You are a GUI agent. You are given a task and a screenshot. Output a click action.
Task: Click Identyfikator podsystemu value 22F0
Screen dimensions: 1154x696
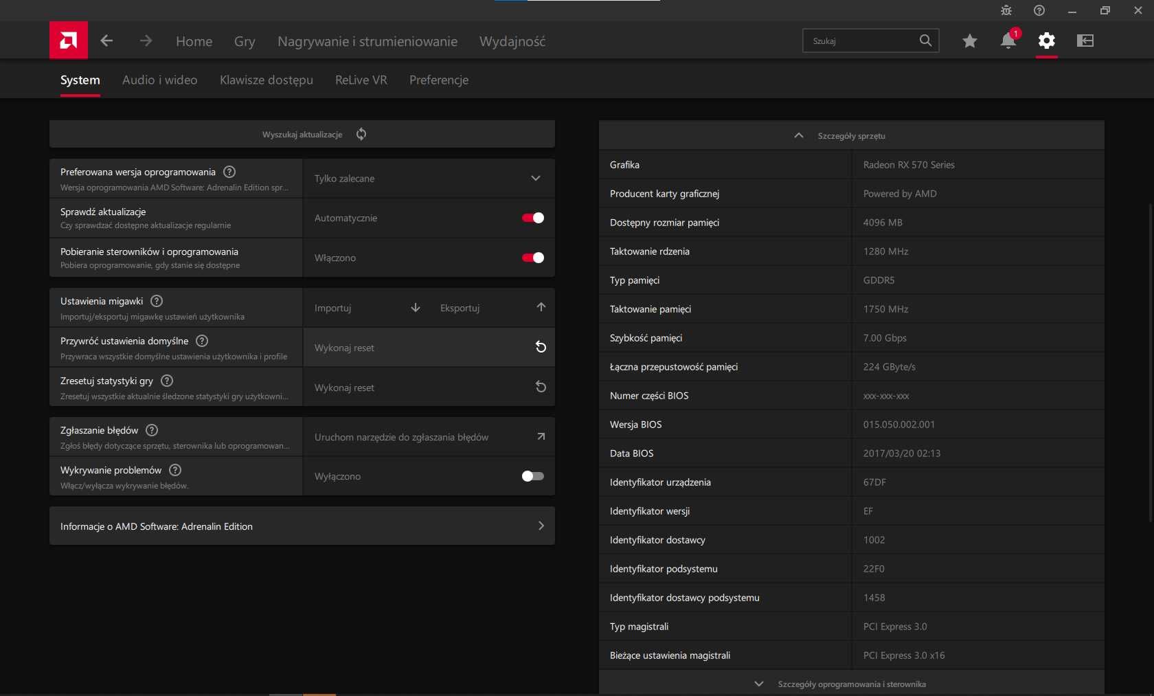(x=874, y=569)
